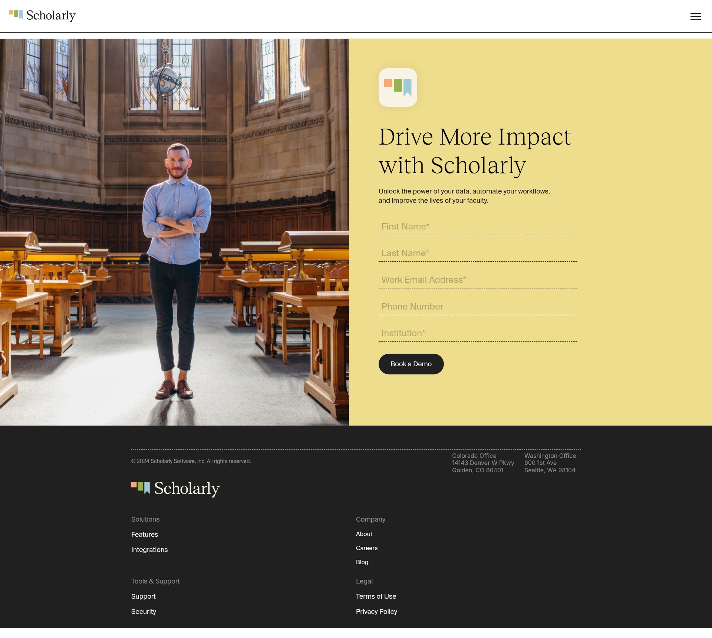
Task: Open the Integrations footer link
Action: 149,550
